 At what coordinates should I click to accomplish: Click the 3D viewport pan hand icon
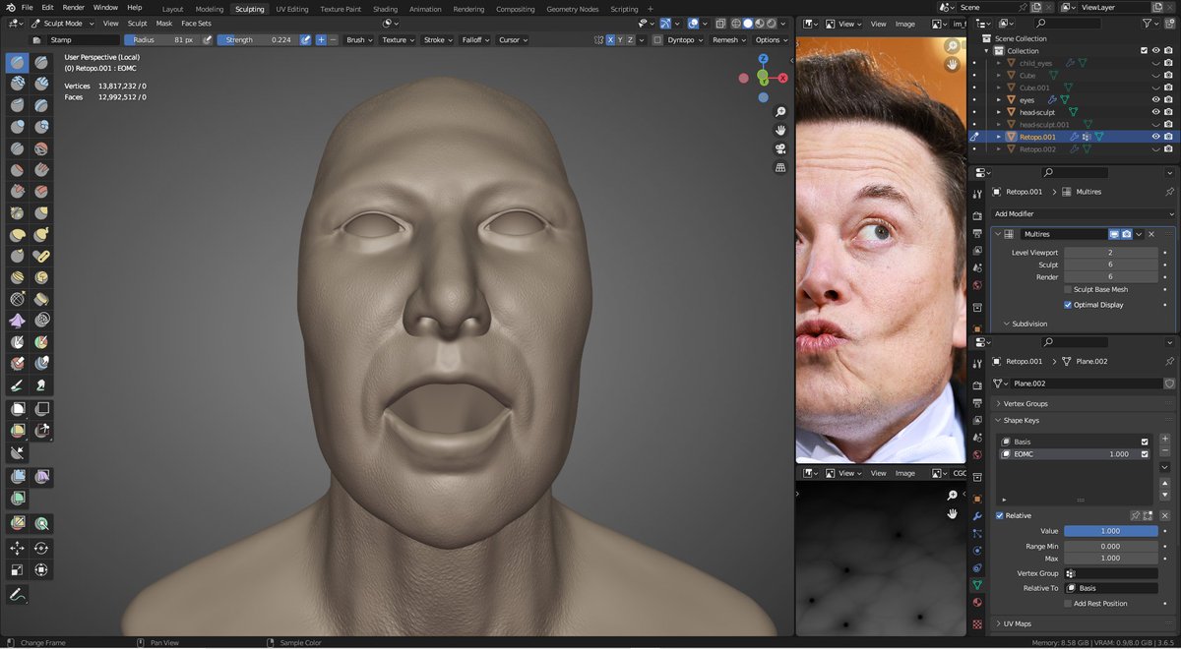click(x=780, y=130)
